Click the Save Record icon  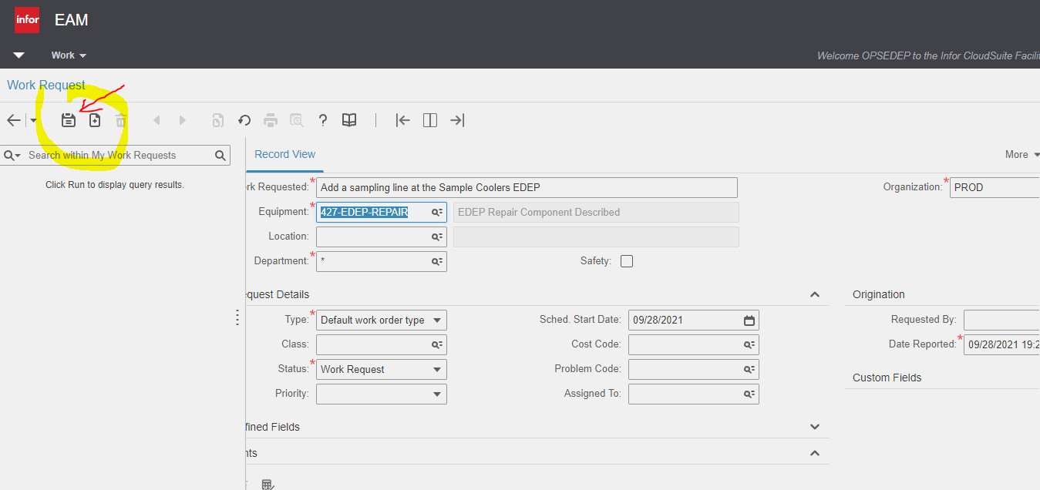click(69, 120)
